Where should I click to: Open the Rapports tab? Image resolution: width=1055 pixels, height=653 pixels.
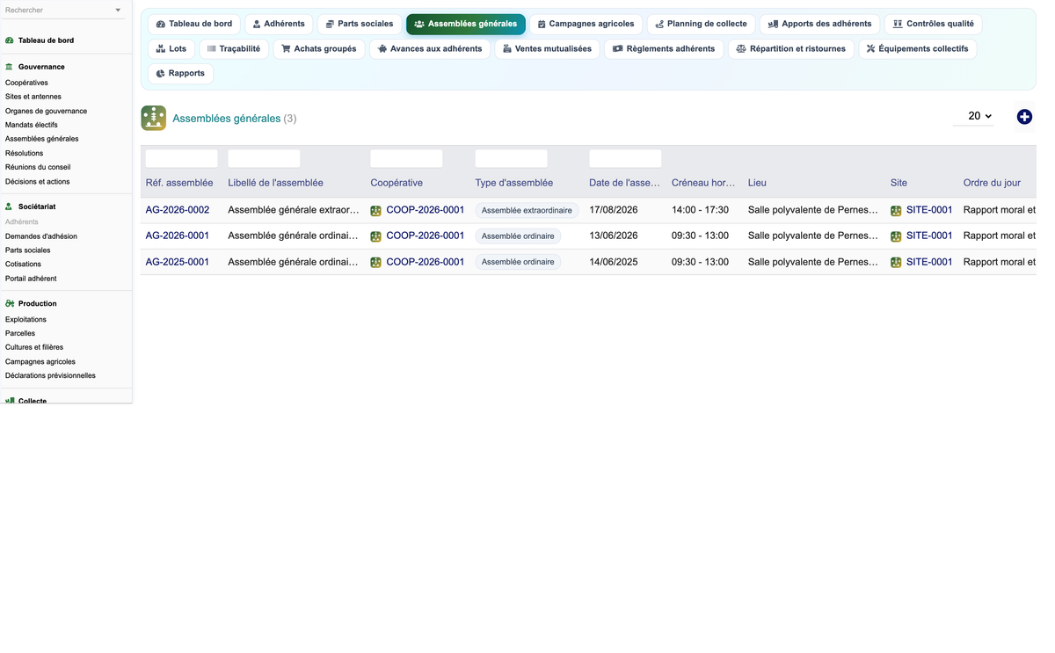[x=180, y=73]
